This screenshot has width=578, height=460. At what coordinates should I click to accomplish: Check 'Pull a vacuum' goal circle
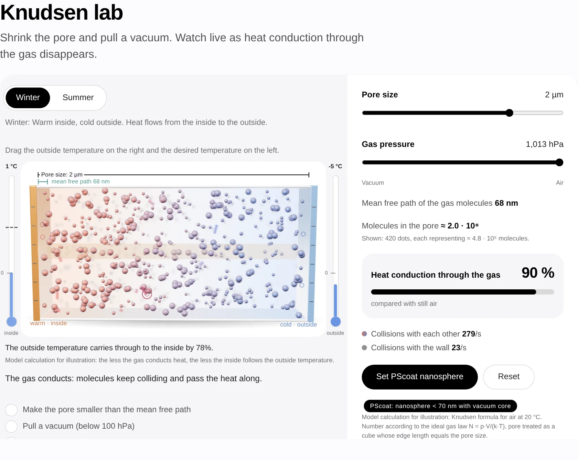tap(11, 426)
